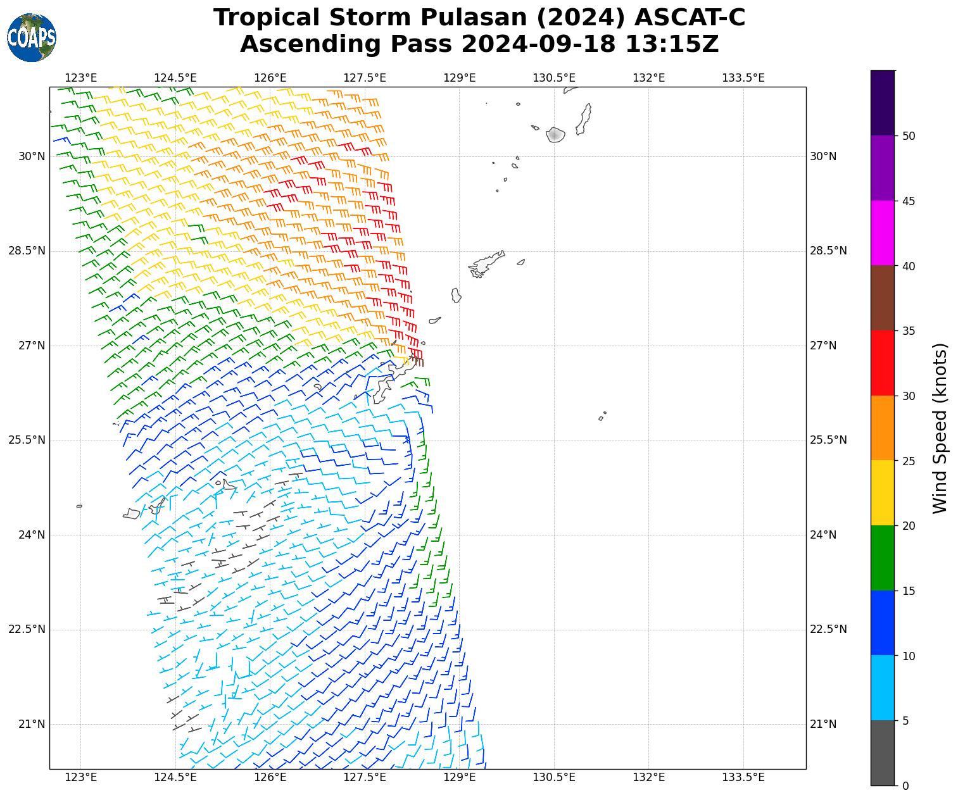Select the brown 35–40 knots colorbar segment
This screenshot has width=958, height=800.
tap(882, 297)
